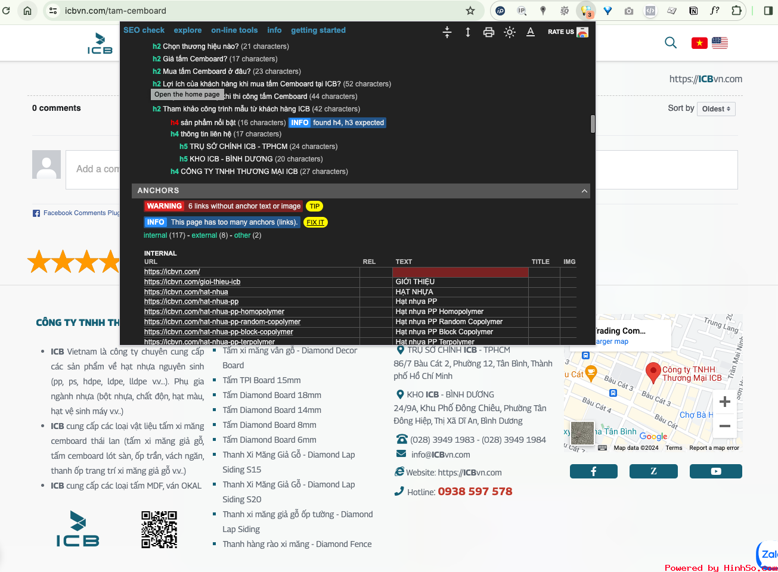Open the SEO check tab
The width and height of the screenshot is (778, 572).
[144, 30]
